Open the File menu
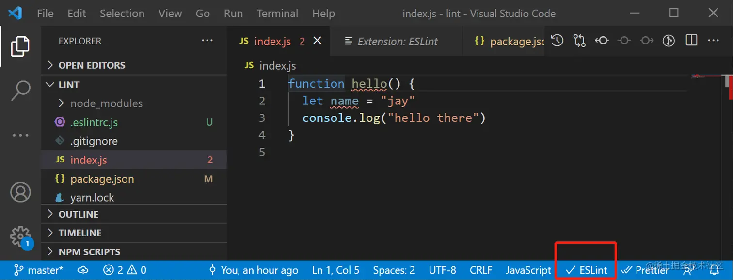The height and width of the screenshot is (280, 733). [x=46, y=14]
